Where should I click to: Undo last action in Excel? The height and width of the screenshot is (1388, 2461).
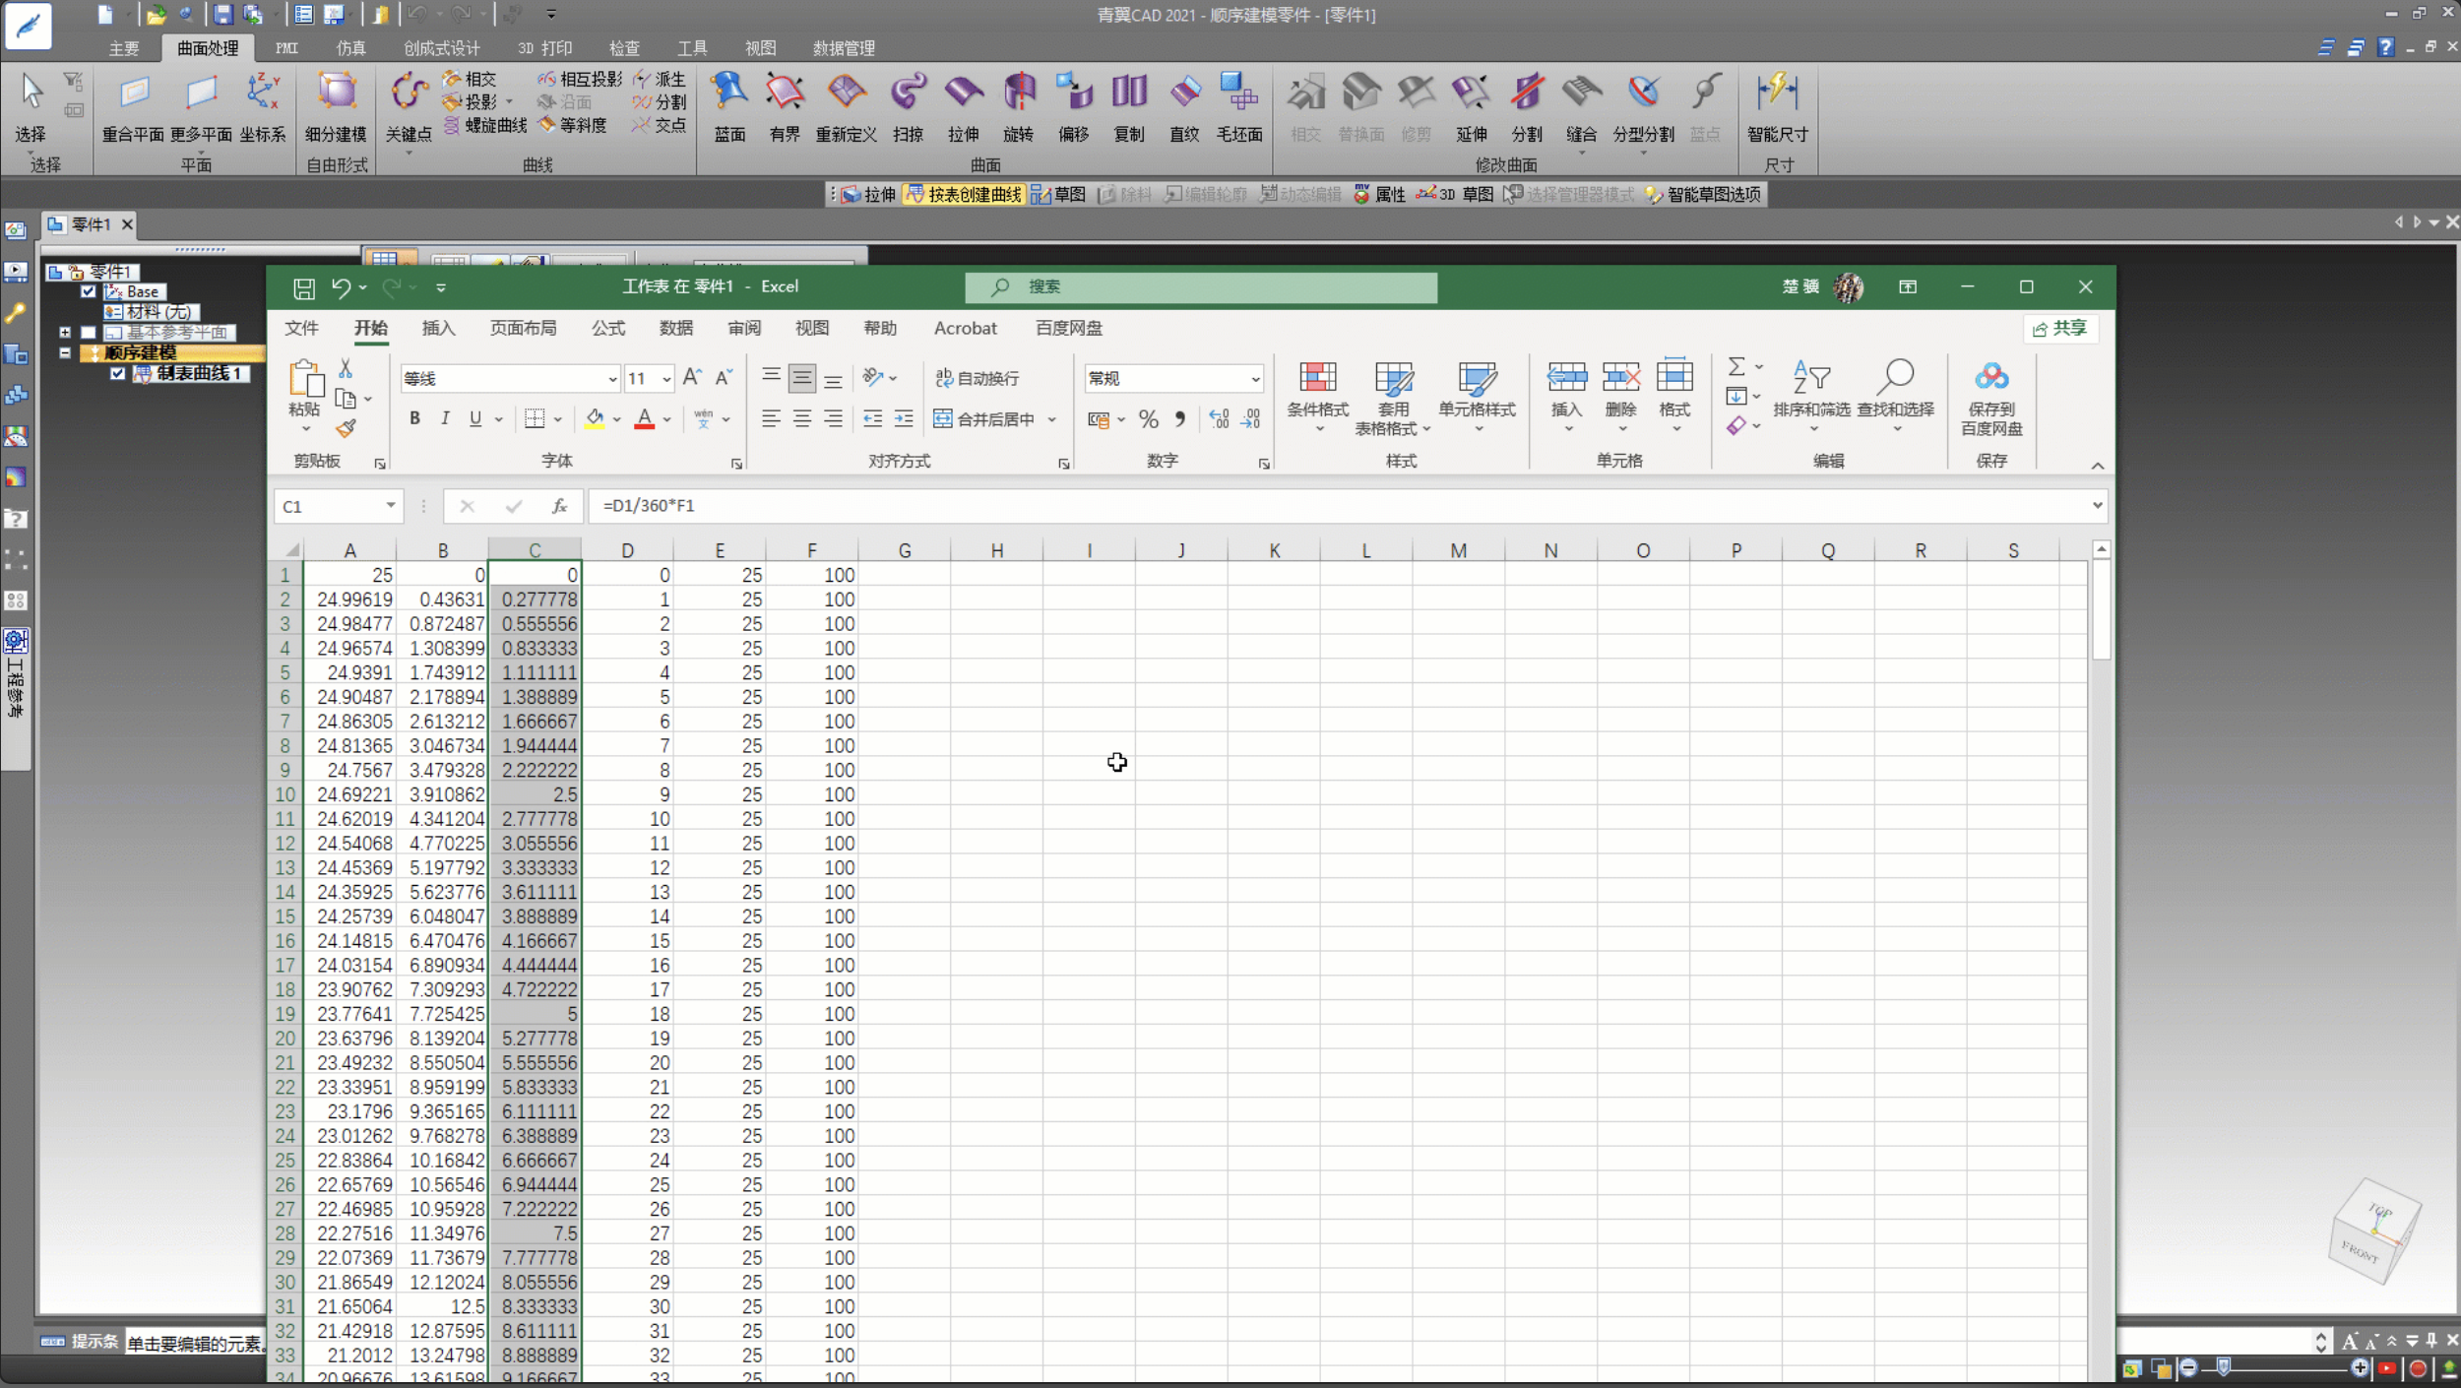pos(341,287)
